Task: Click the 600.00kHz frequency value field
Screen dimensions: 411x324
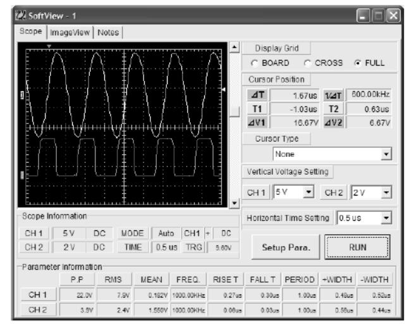Action: tap(369, 94)
